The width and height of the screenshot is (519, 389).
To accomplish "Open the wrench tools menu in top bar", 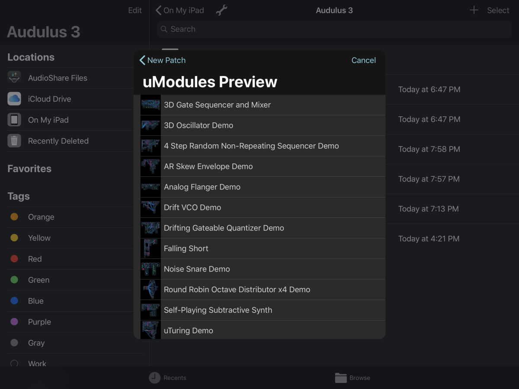I will [x=221, y=10].
